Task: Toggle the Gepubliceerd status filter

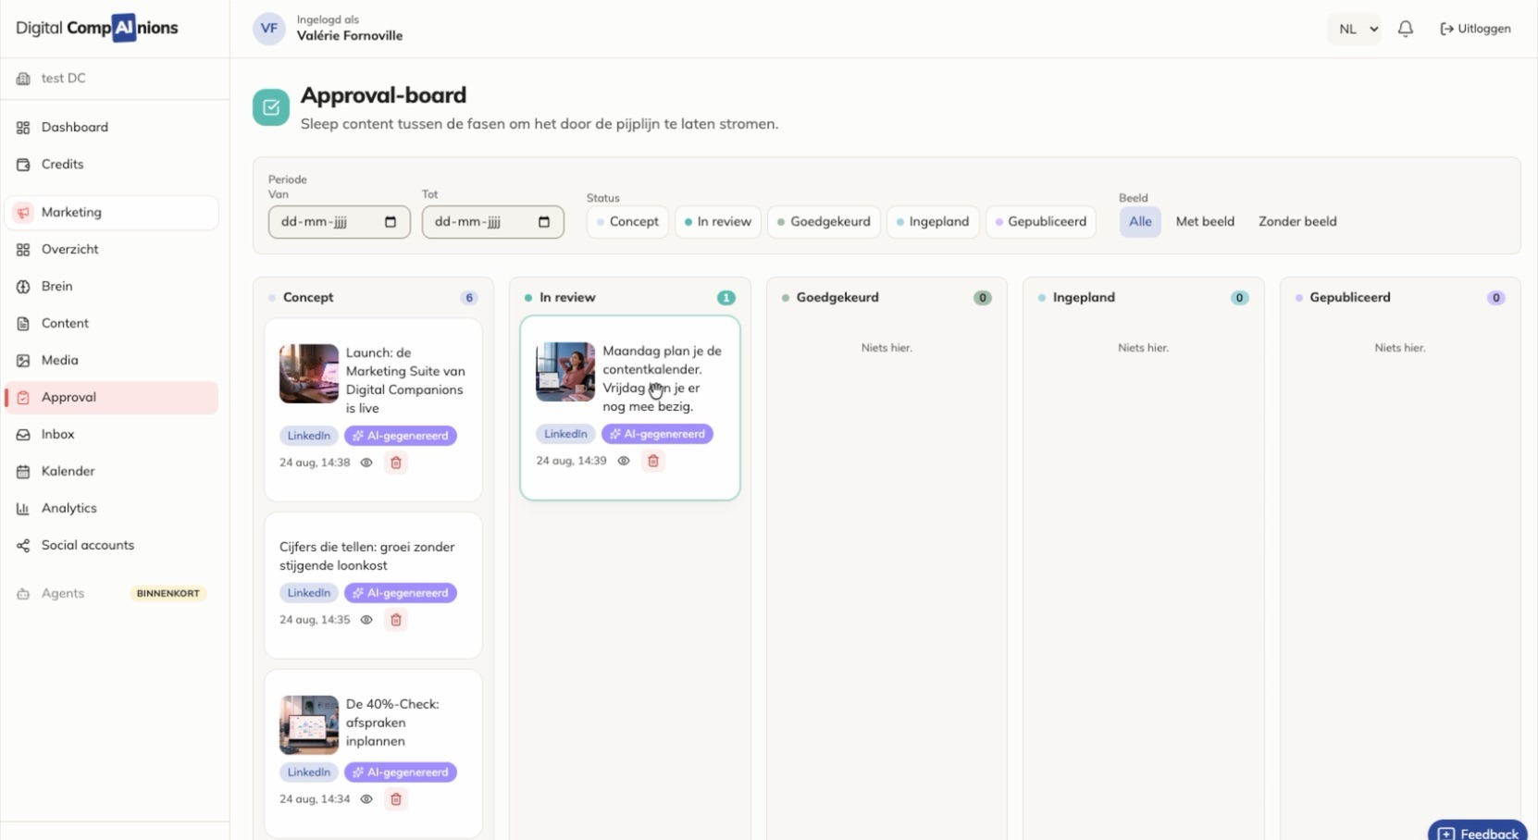Action: pos(1041,222)
